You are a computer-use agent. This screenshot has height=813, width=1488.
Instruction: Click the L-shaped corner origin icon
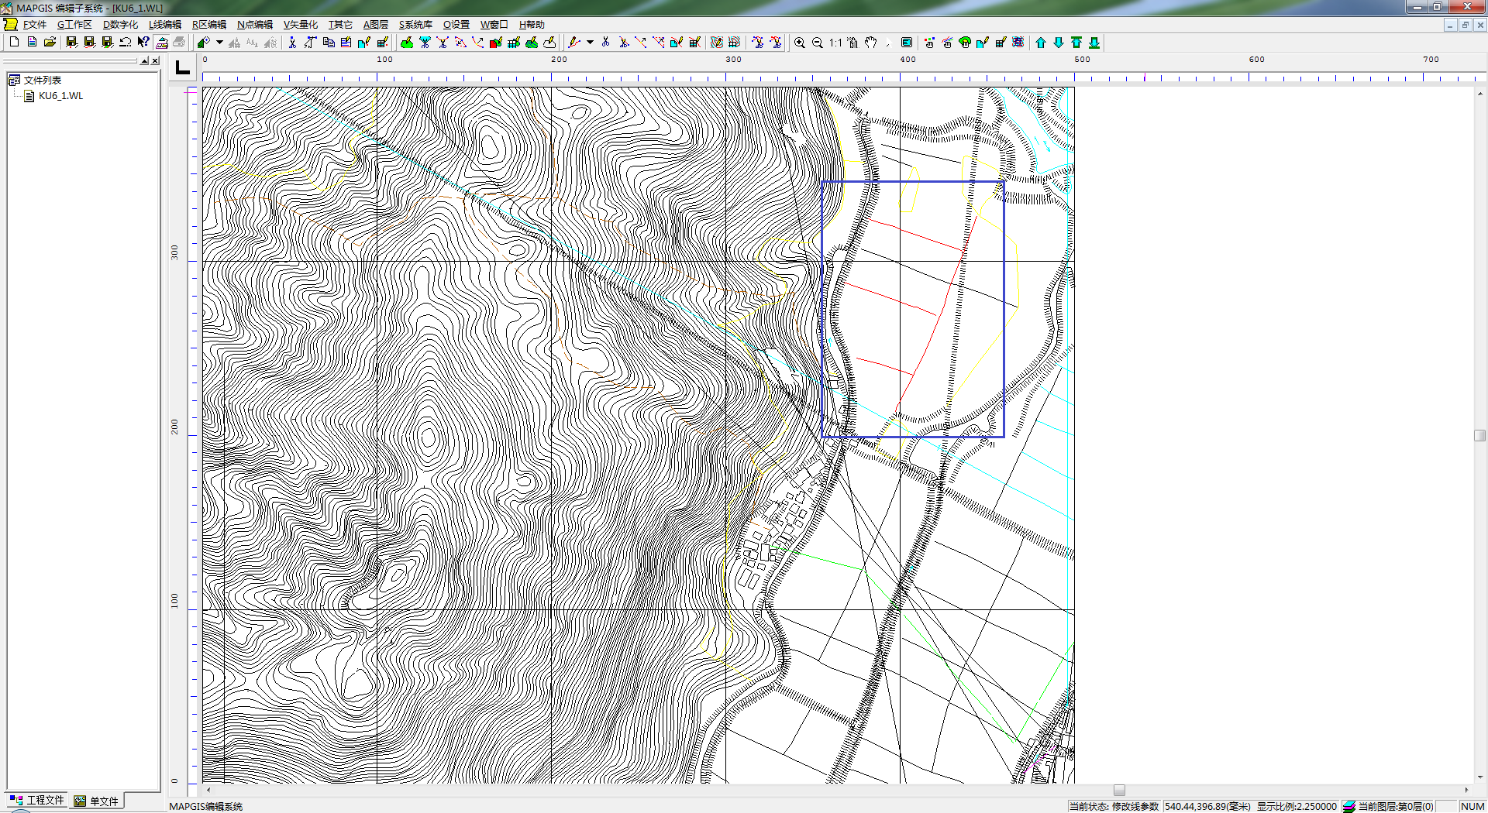click(x=183, y=68)
